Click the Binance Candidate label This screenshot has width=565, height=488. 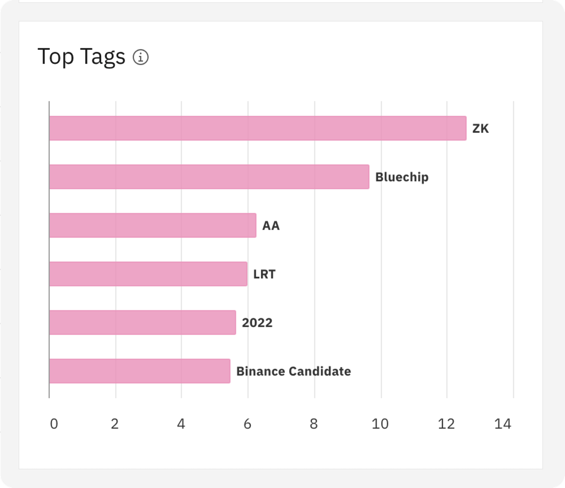(293, 371)
